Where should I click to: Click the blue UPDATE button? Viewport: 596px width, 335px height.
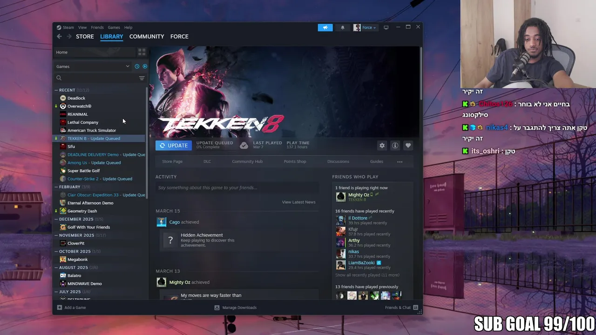[173, 146]
